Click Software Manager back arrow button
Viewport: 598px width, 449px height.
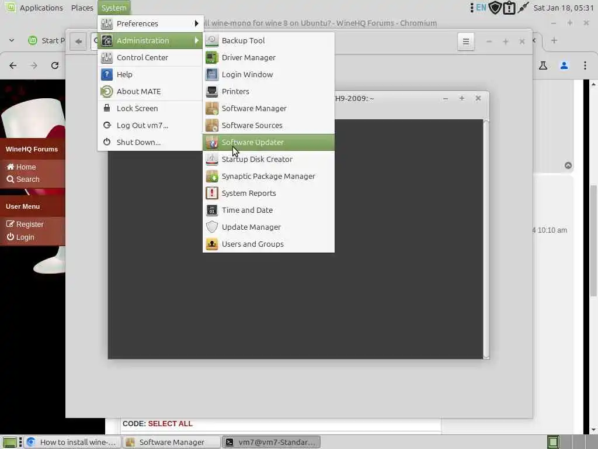point(79,42)
